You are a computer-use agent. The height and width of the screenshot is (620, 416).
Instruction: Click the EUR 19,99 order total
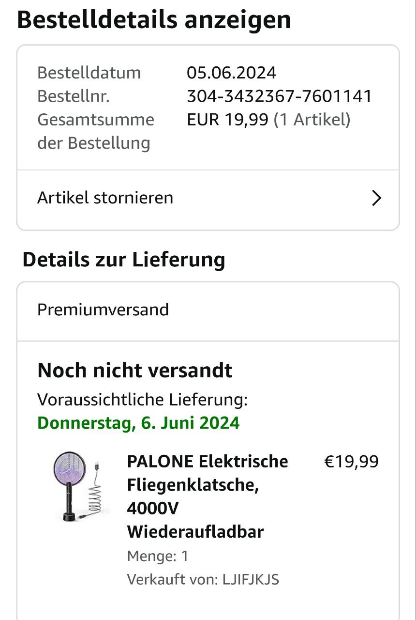tap(227, 120)
